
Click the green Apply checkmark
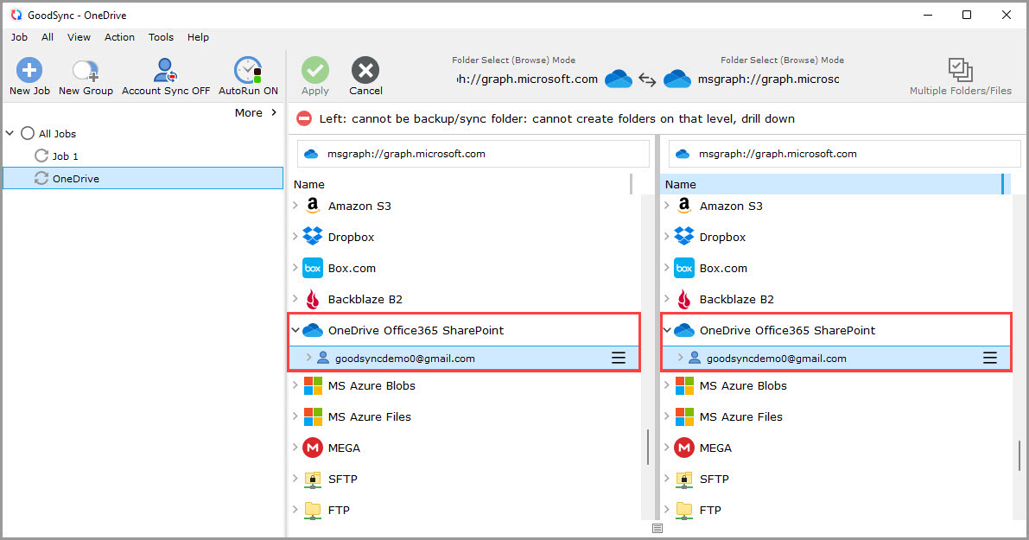point(315,70)
